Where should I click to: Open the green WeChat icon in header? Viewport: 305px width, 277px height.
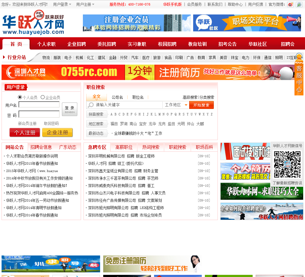coord(299,5)
